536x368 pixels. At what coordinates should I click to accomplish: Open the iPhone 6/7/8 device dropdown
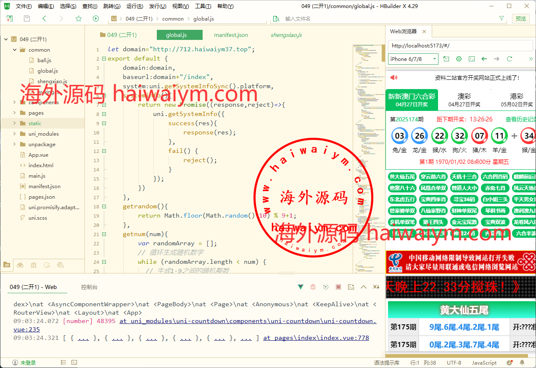pyautogui.click(x=413, y=59)
